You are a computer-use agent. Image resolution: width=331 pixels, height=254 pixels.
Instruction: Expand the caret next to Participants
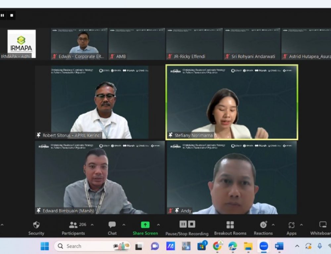click(x=92, y=225)
